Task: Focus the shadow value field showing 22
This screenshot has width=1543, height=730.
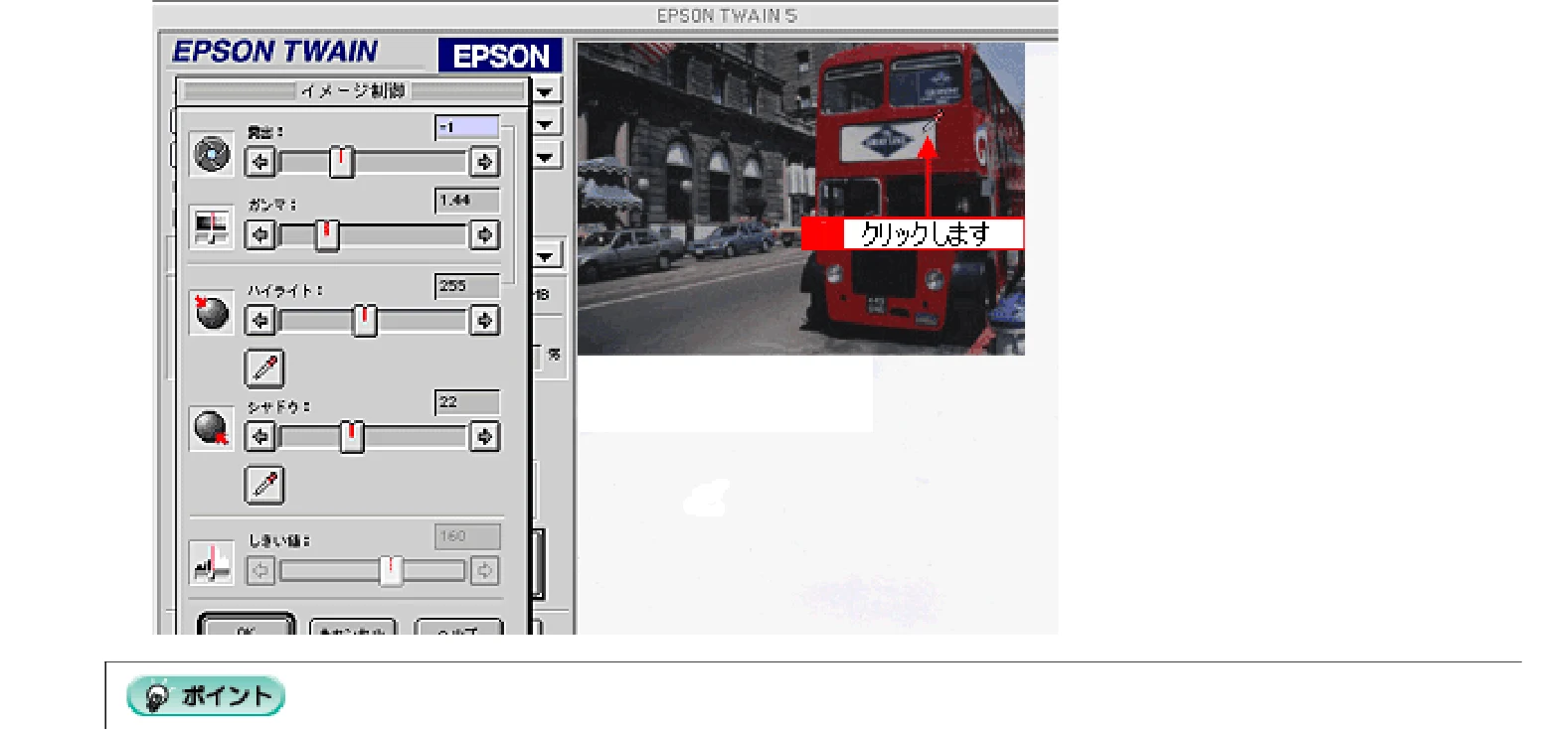Action: (467, 402)
